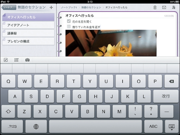The width and height of the screenshot is (180, 135).
Task: Hide the keyboard using the dismiss key
Action: pos(172,127)
